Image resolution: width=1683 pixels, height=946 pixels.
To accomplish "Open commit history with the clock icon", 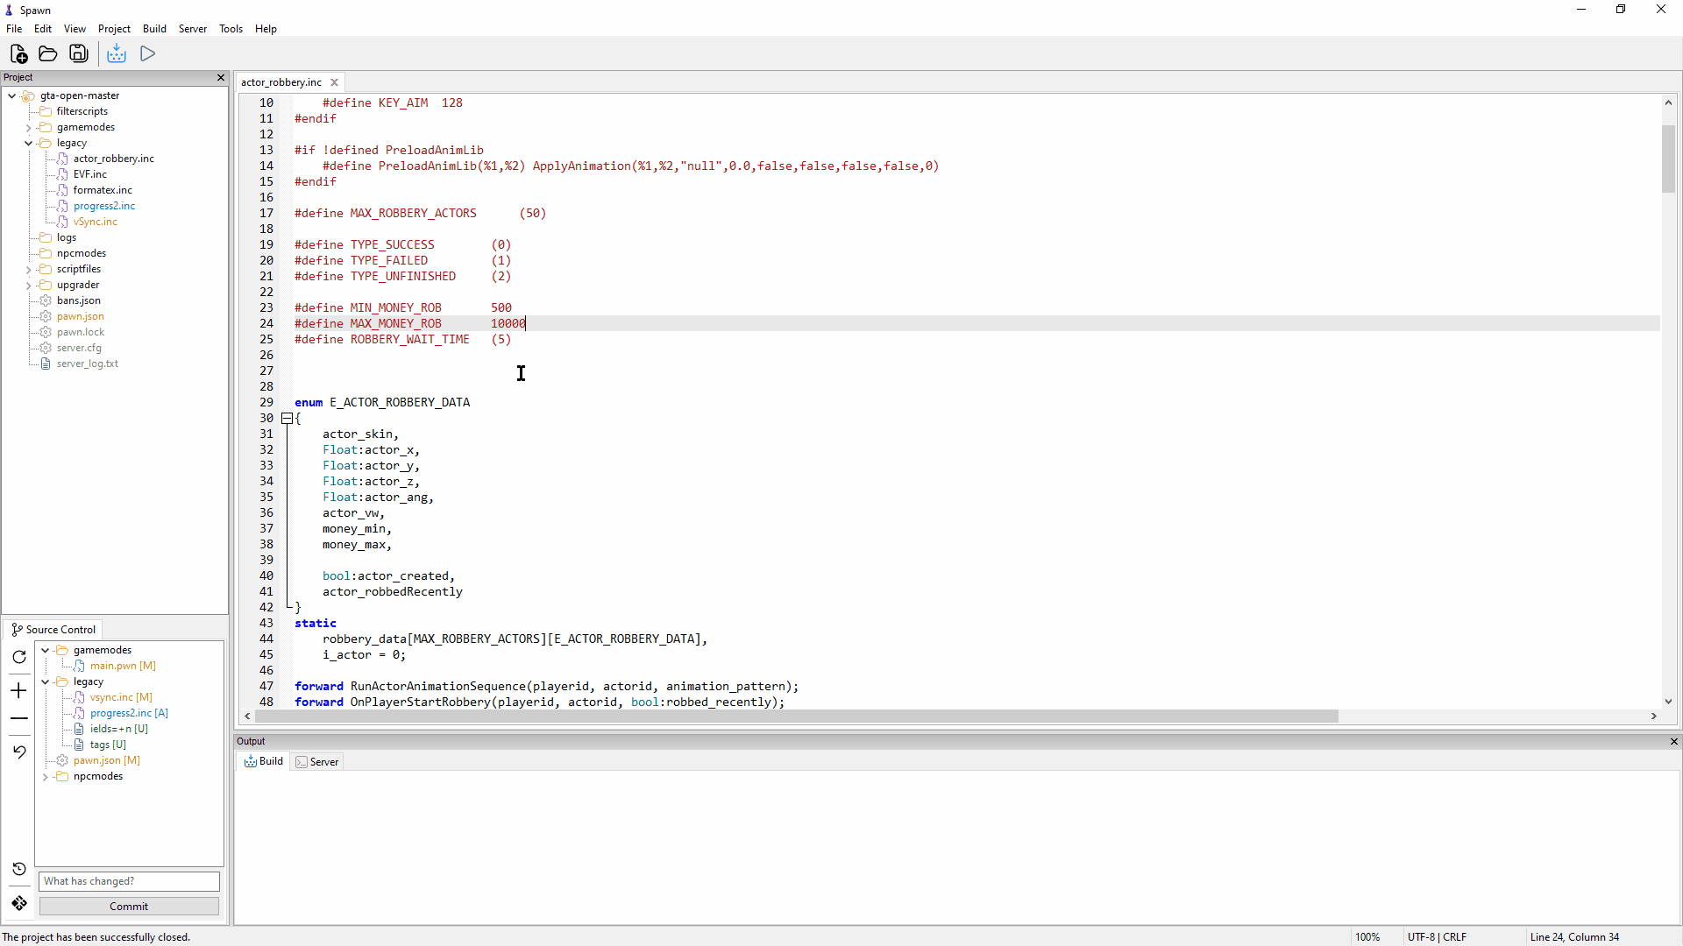I will pyautogui.click(x=19, y=869).
